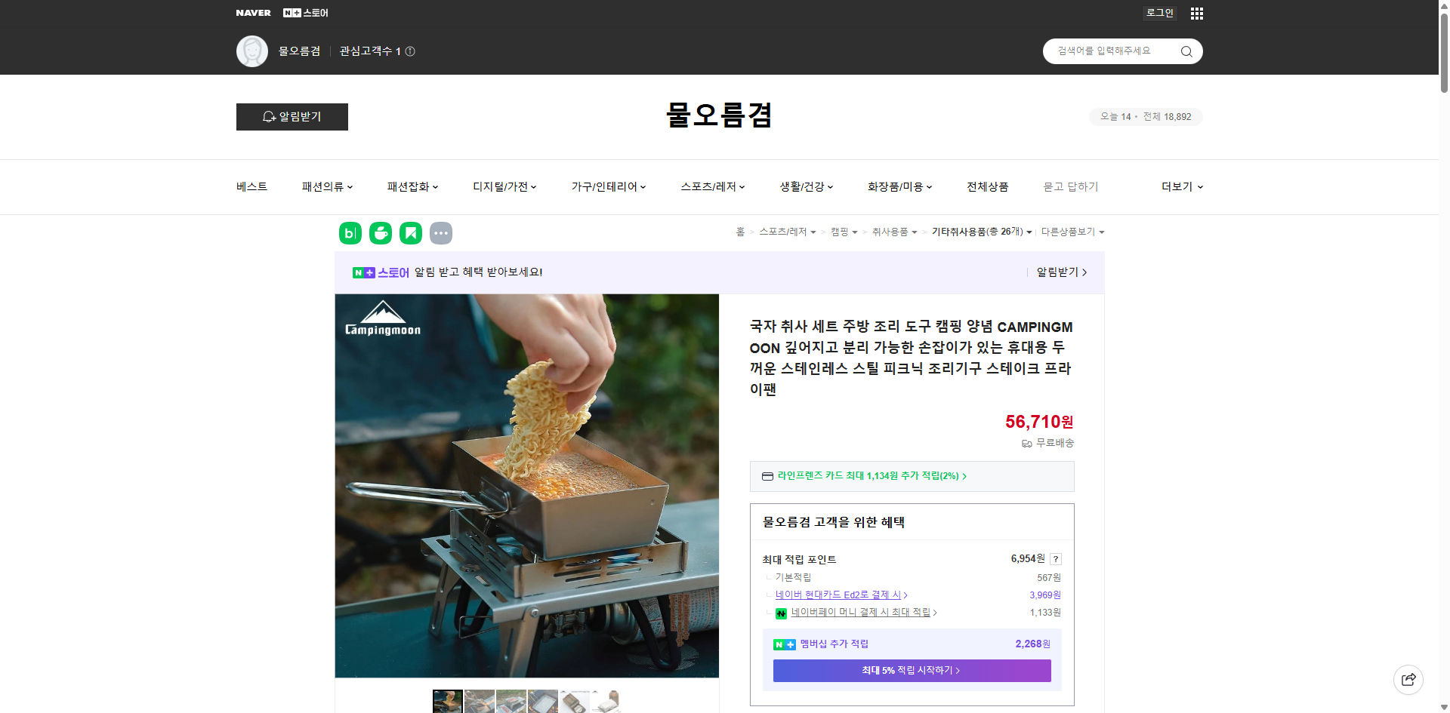Click the search magnifier icon
The image size is (1450, 713).
click(1186, 51)
